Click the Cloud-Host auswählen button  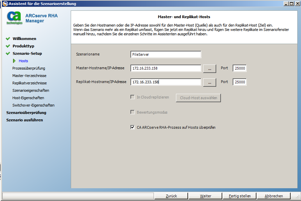point(198,98)
